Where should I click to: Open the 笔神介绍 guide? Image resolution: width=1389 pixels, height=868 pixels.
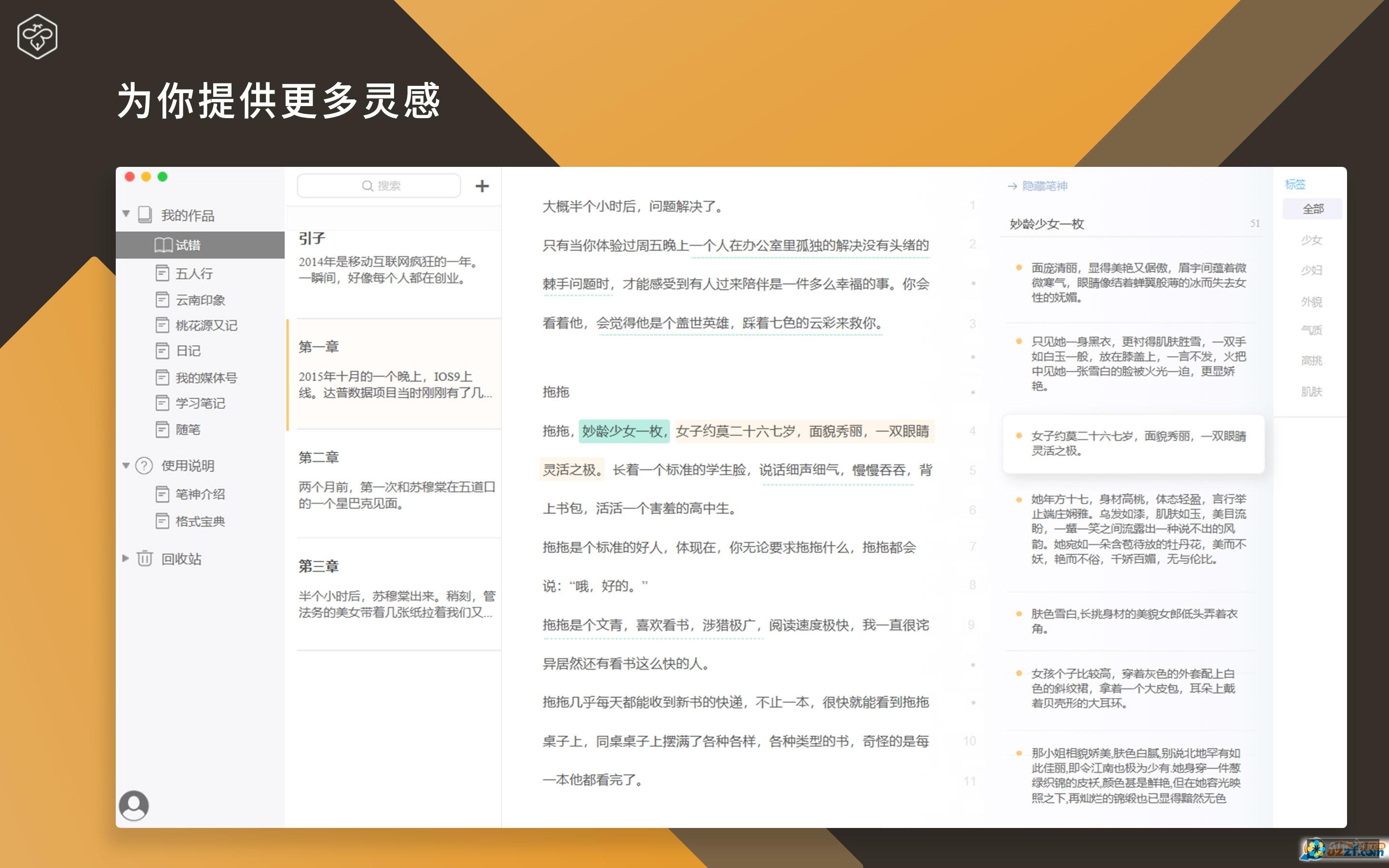click(x=200, y=494)
